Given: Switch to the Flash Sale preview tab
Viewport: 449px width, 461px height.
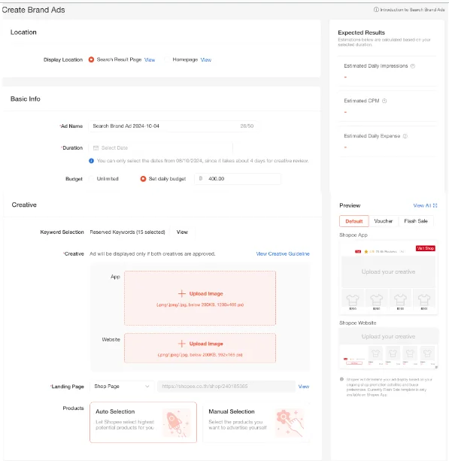Looking at the screenshot, I should (416, 221).
